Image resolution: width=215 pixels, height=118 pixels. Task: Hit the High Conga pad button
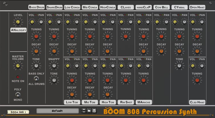[108, 7]
